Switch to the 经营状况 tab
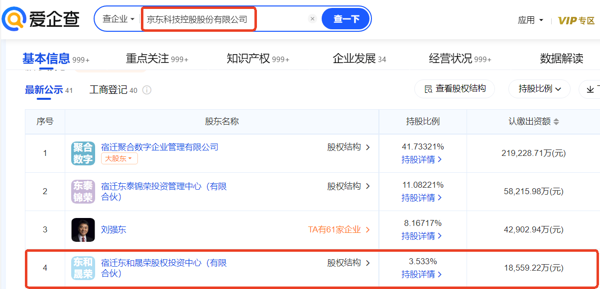 coord(460,59)
